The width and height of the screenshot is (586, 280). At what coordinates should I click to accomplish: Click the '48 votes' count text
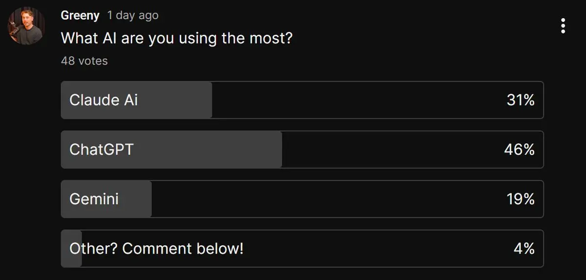point(84,61)
